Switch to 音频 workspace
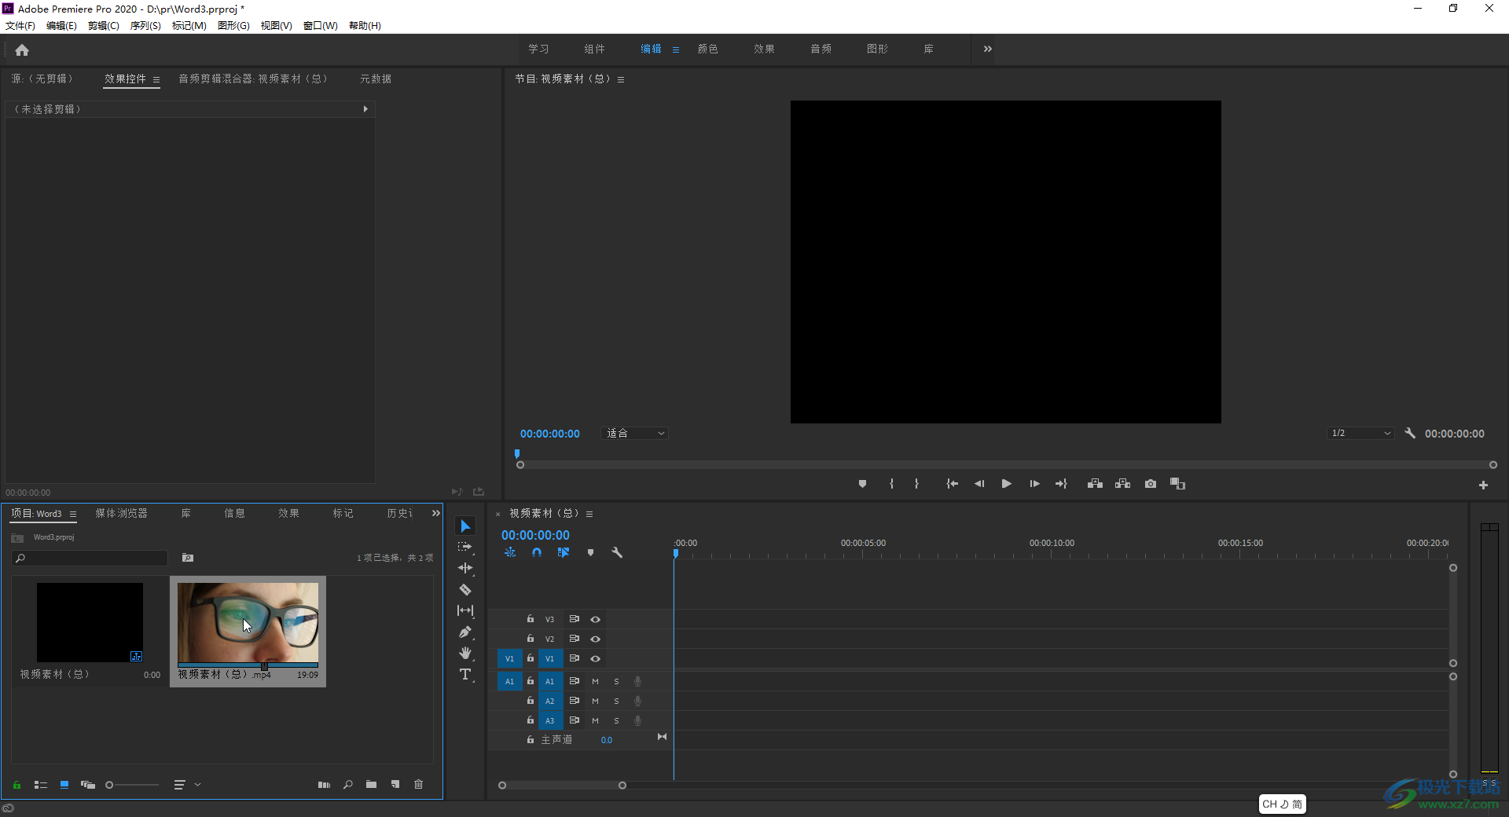The image size is (1509, 817). pyautogui.click(x=821, y=49)
